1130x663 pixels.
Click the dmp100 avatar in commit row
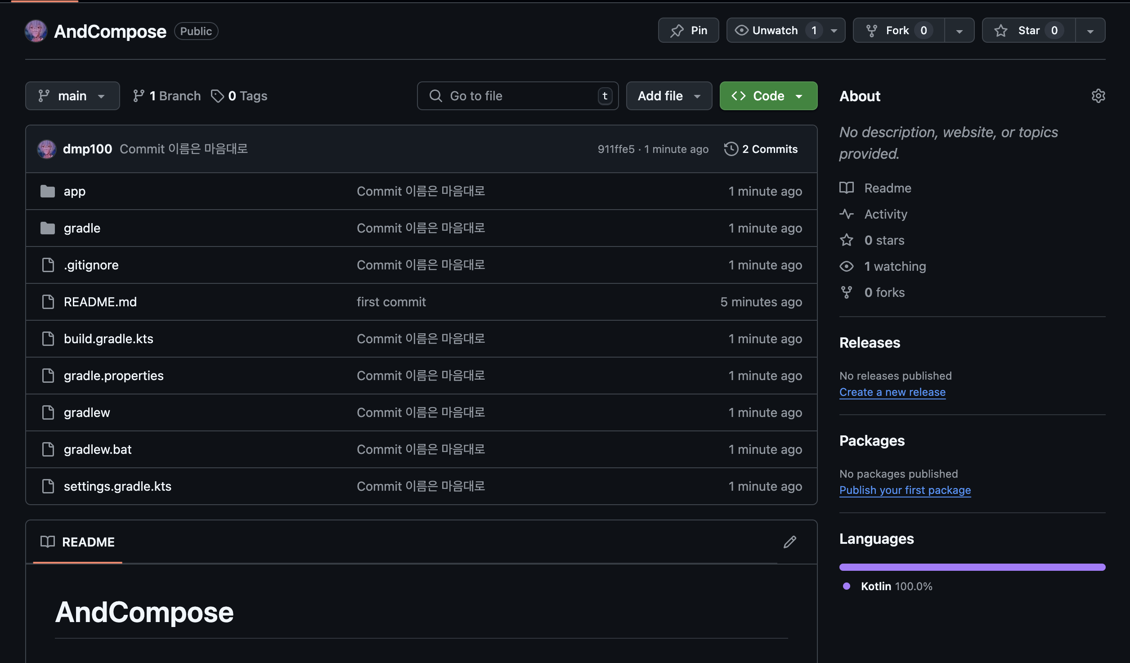(47, 149)
